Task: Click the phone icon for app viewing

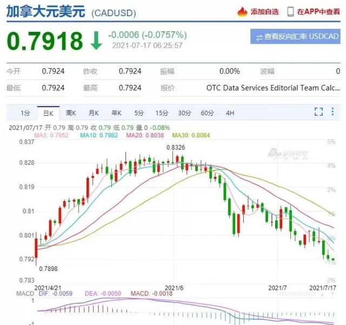Action: [x=290, y=12]
